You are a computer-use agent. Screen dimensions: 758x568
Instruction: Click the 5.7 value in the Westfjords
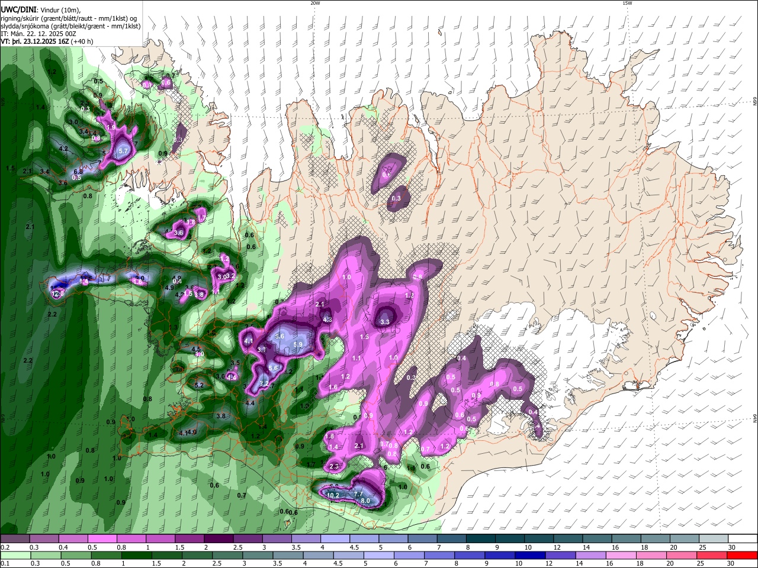(x=123, y=151)
